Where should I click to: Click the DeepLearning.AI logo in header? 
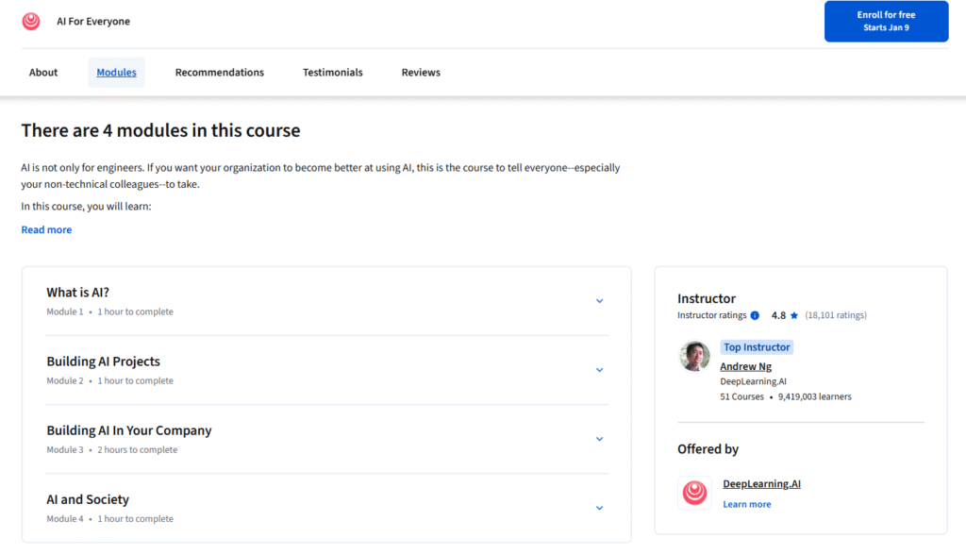[31, 21]
